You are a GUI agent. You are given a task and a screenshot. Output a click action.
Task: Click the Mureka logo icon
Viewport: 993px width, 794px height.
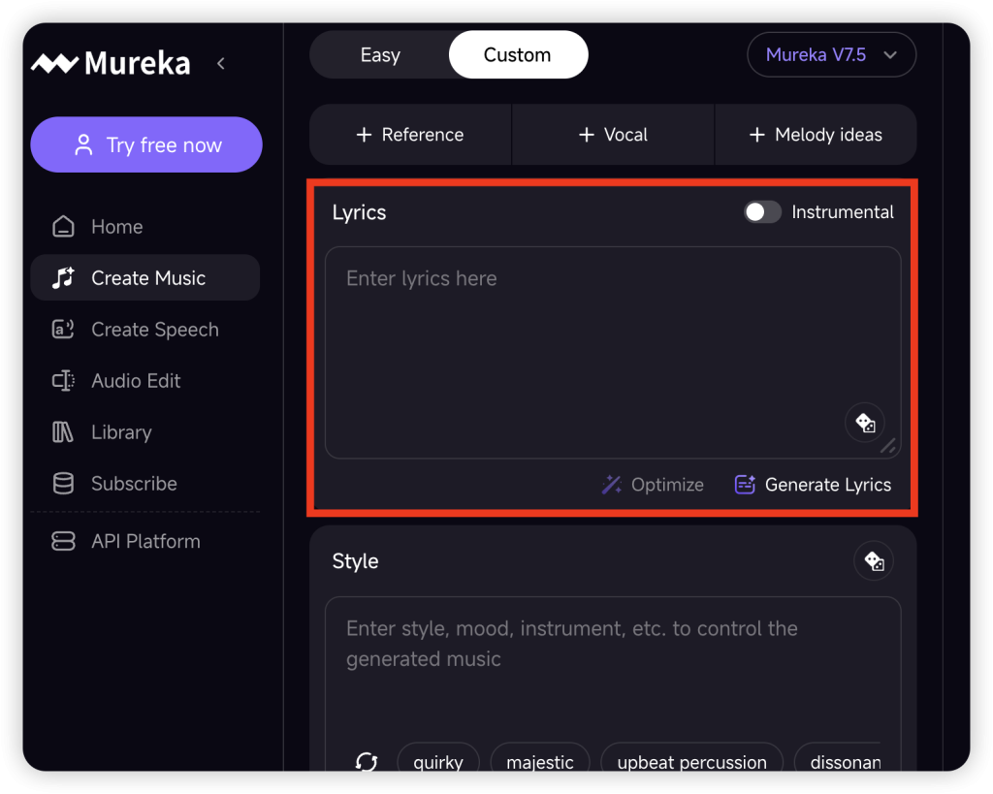click(54, 64)
